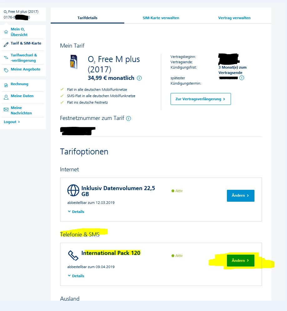Open info icon next to 34,99 € monatlich
This screenshot has width=287, height=311.
point(139,78)
